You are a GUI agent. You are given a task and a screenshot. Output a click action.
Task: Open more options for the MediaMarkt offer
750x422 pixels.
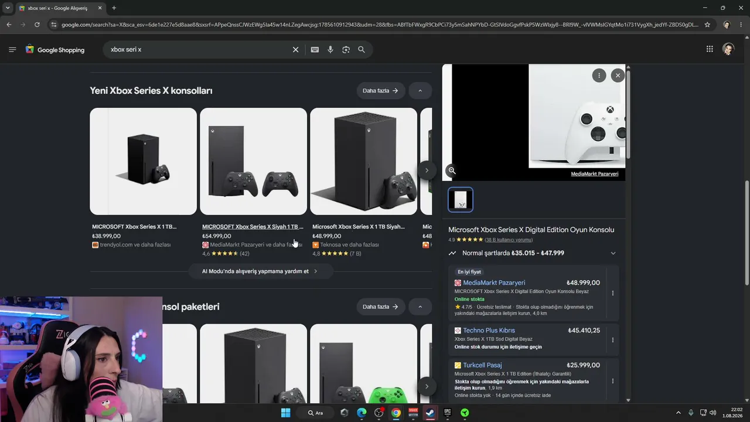click(613, 293)
